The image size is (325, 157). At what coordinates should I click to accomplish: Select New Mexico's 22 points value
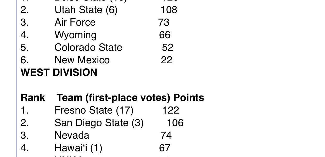[167, 60]
